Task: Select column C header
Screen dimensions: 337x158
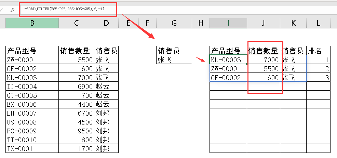Action: 77,23
